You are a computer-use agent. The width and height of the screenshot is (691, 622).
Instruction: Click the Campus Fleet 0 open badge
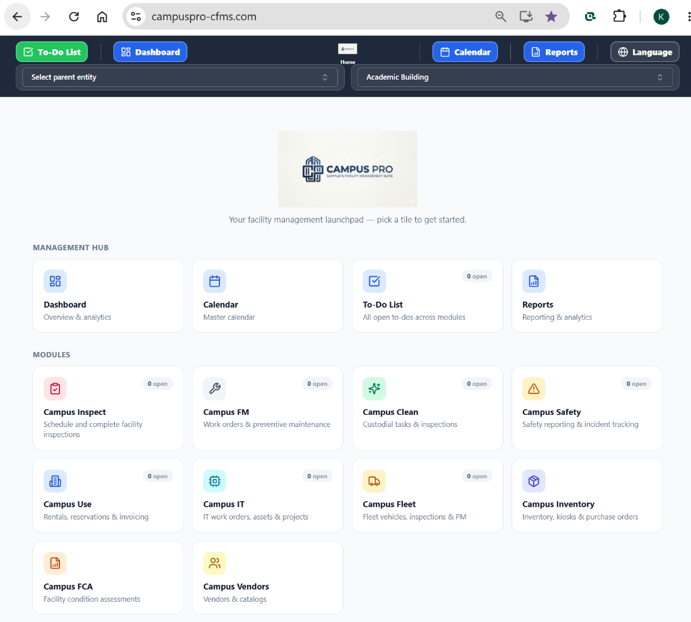click(477, 476)
